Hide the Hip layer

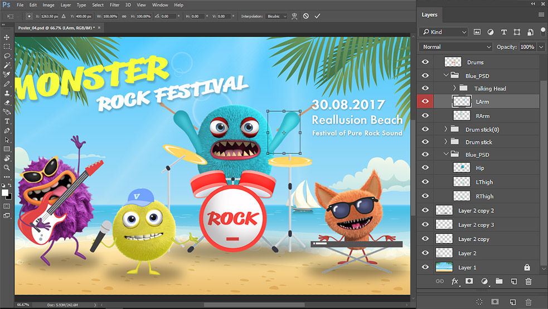tap(425, 168)
